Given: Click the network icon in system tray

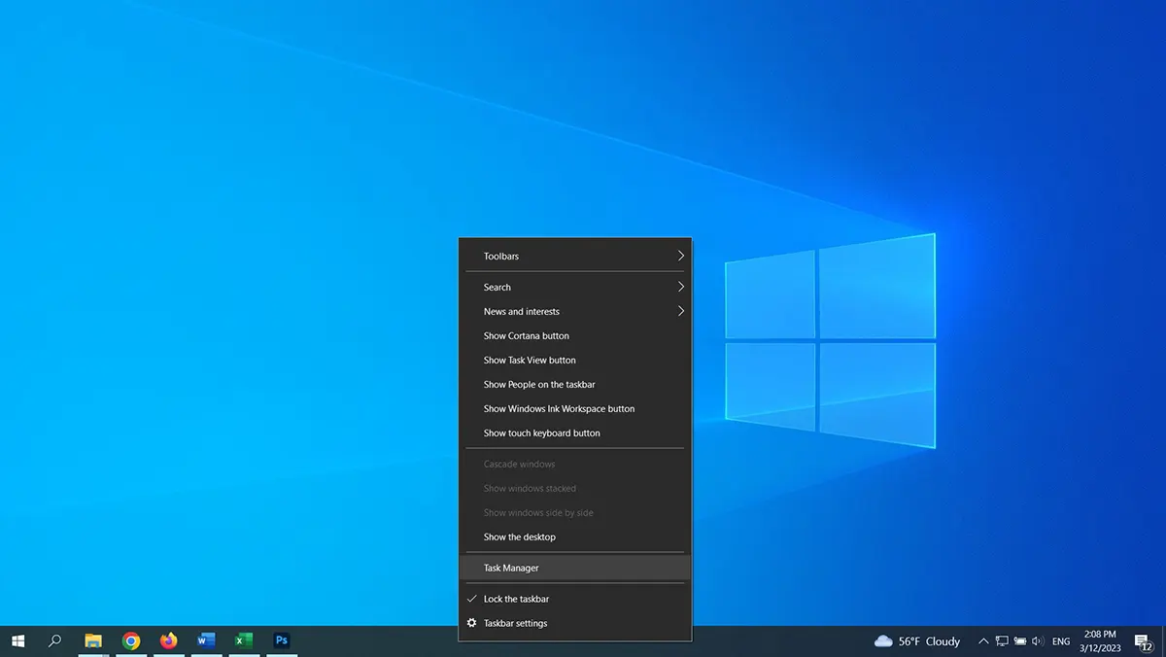Looking at the screenshot, I should (1002, 641).
